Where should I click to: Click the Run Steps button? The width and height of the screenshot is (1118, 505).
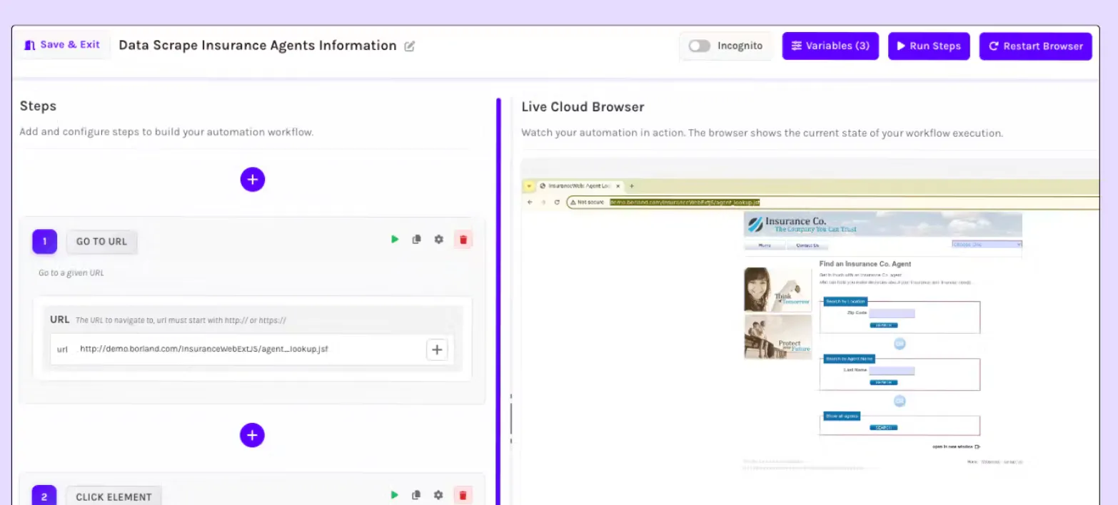coord(929,46)
